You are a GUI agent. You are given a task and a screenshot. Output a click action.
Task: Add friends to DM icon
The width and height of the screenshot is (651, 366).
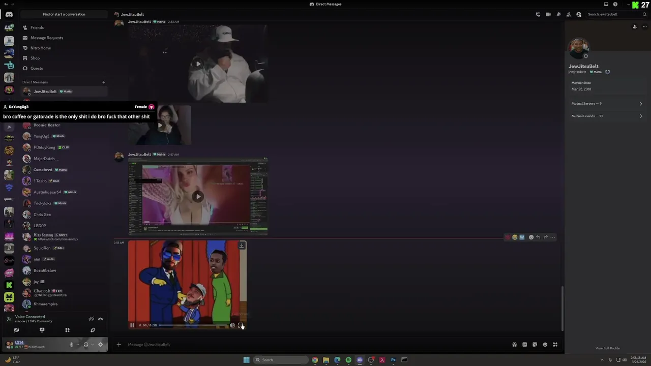pos(569,14)
